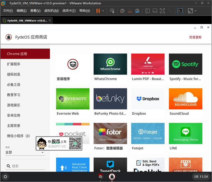This screenshot has width=212, height=182.
Task: Expand the pause button dropdown arrow
Action: tap(103, 11)
